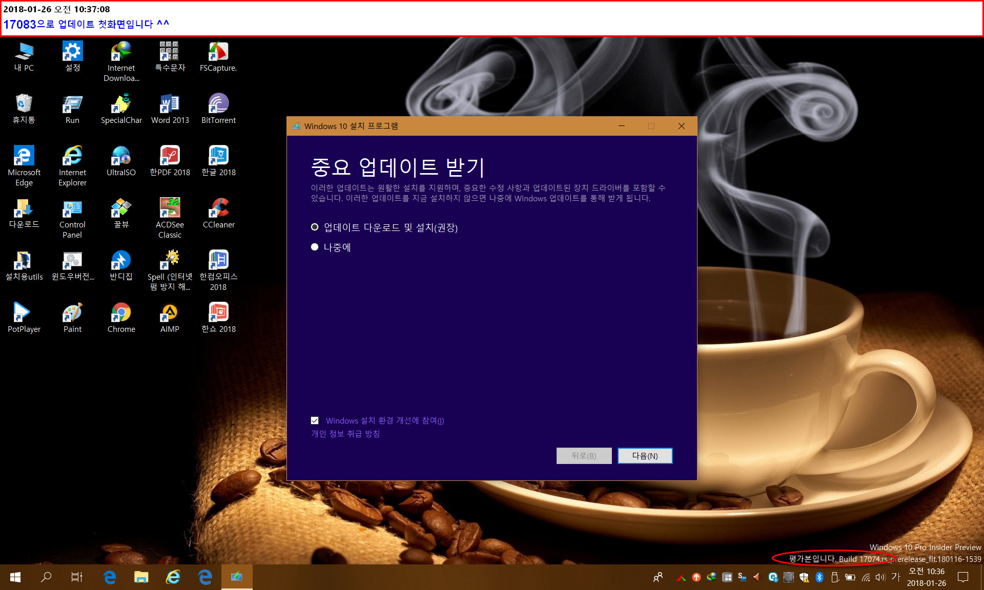
Task: Launch FSCapture from desktop
Action: [x=218, y=56]
